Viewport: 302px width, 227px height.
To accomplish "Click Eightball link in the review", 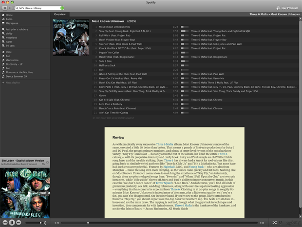I will (x=169, y=167).
